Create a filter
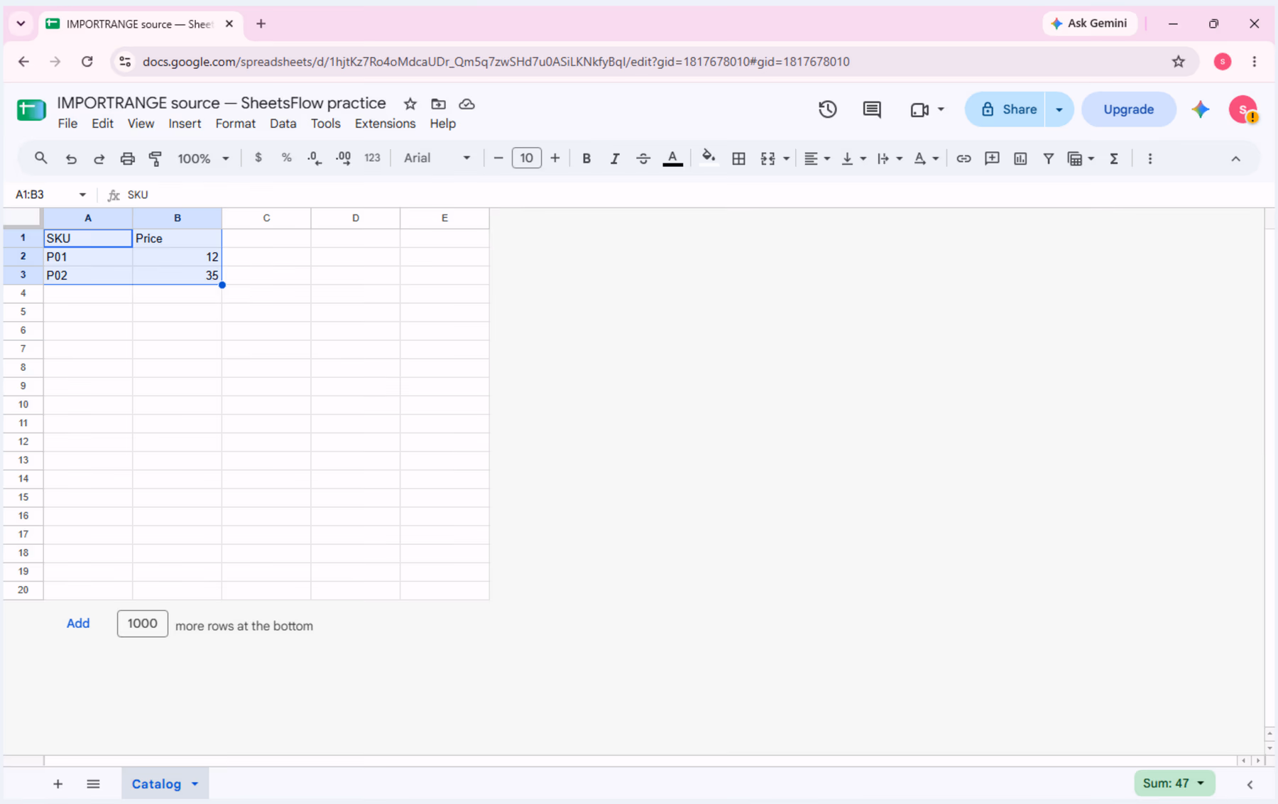The height and width of the screenshot is (804, 1278). click(x=1048, y=158)
